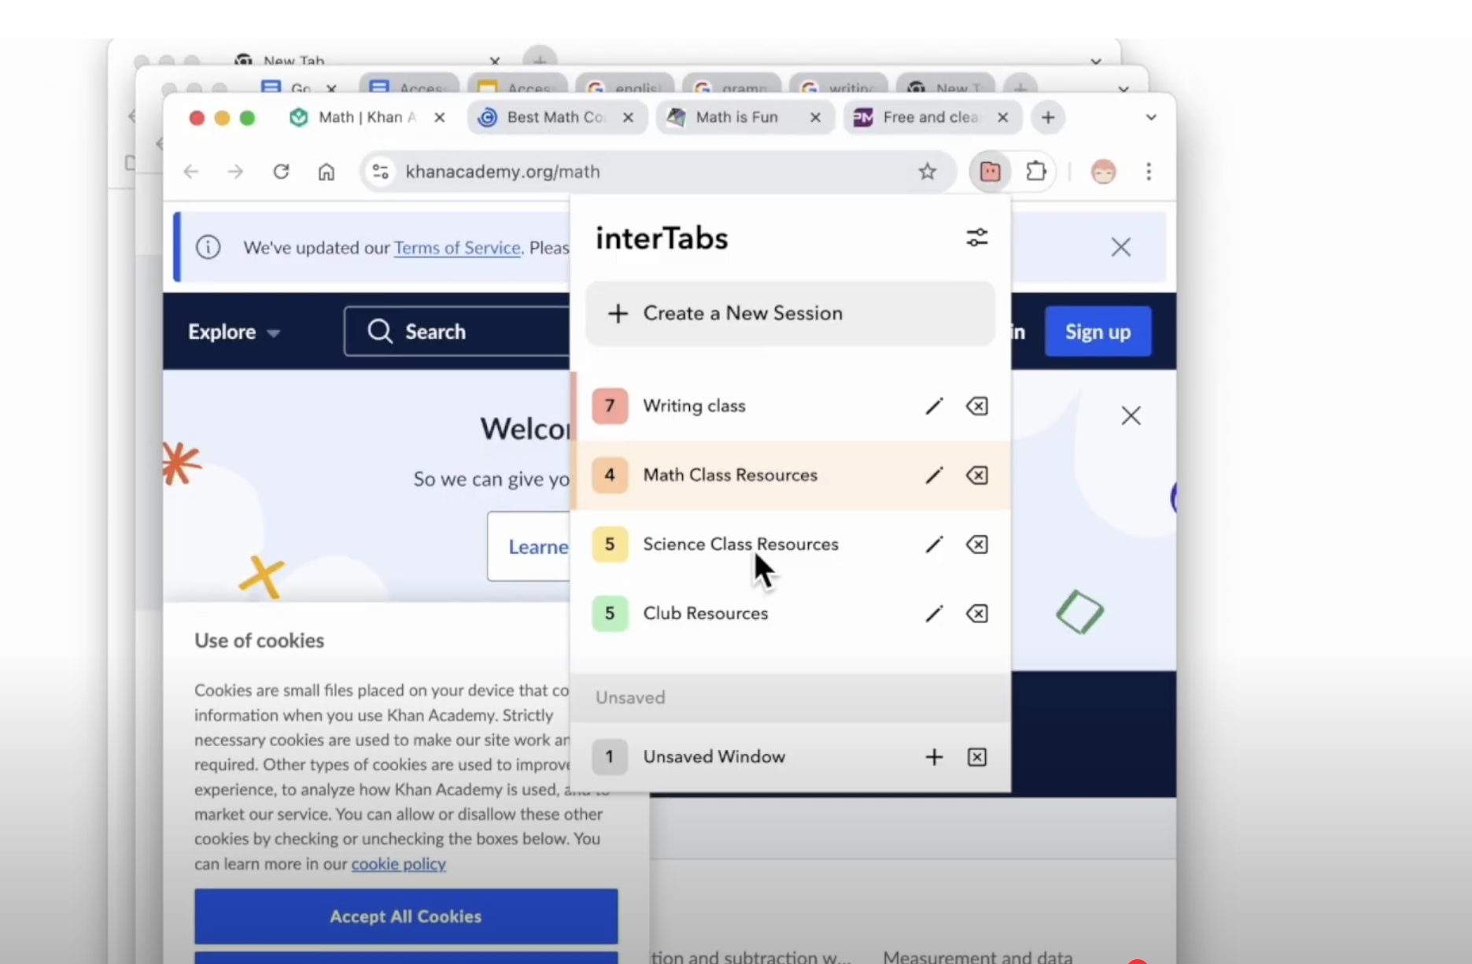Open the Chrome extensions puzzle icon
The height and width of the screenshot is (964, 1472).
pyautogui.click(x=1036, y=172)
